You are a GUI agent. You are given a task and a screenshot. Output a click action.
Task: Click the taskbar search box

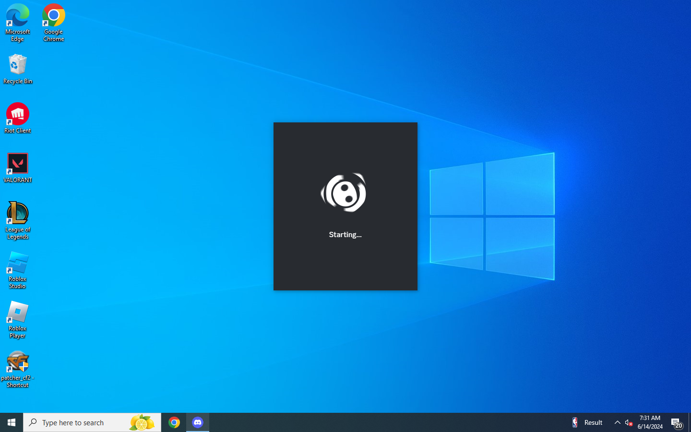pyautogui.click(x=92, y=422)
